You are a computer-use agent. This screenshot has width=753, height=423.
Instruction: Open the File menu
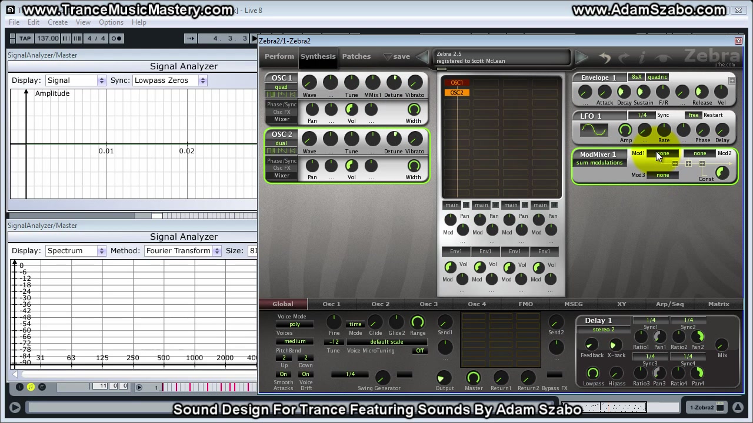click(14, 22)
